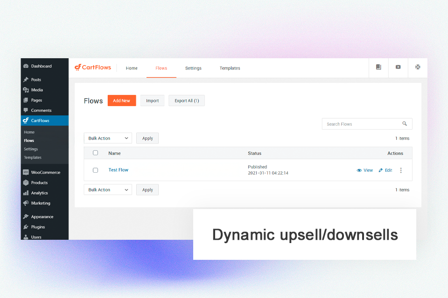Image resolution: width=448 pixels, height=298 pixels.
Task: Click the Users person icon
Action: point(26,237)
